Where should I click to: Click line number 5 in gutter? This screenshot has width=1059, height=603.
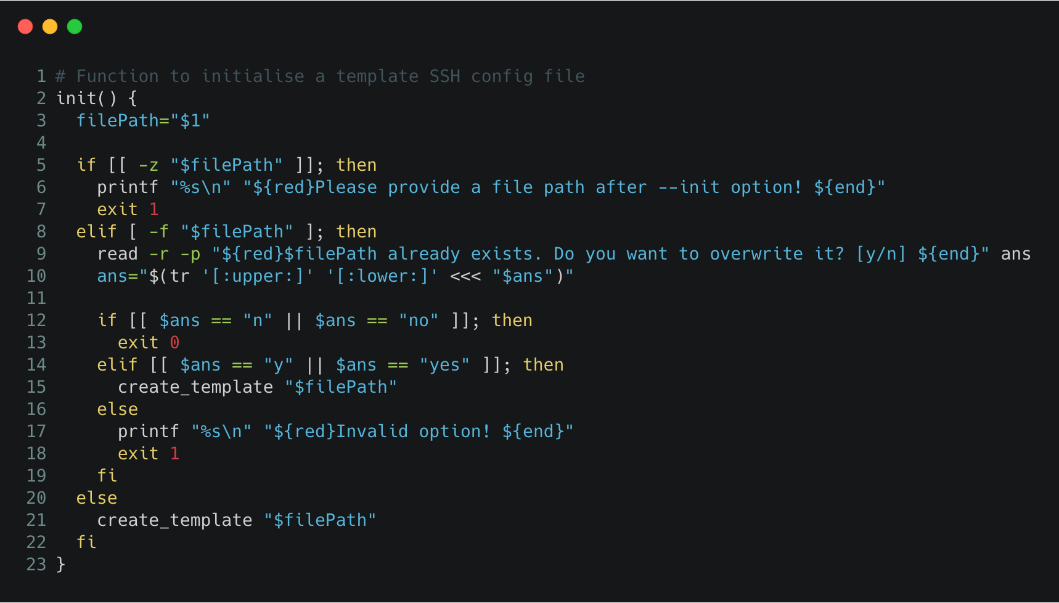(x=41, y=165)
